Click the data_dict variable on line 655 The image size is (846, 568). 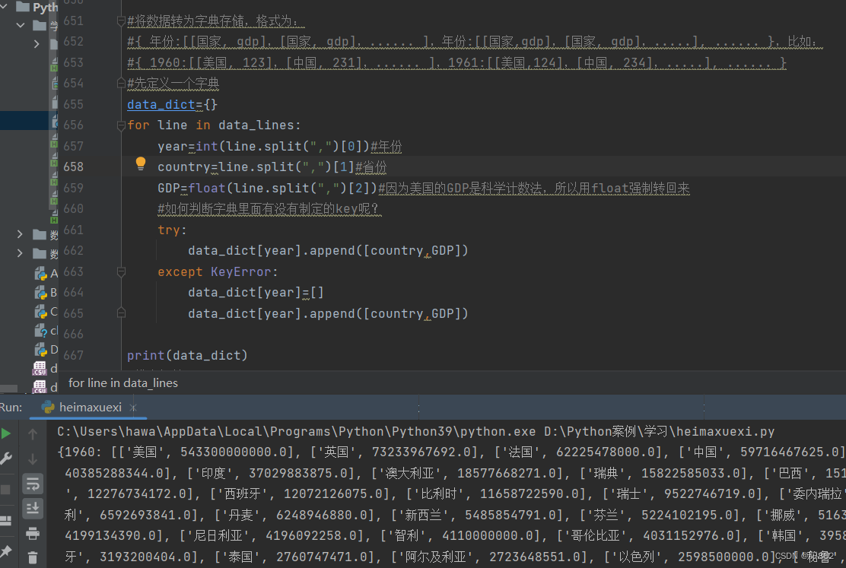[161, 104]
